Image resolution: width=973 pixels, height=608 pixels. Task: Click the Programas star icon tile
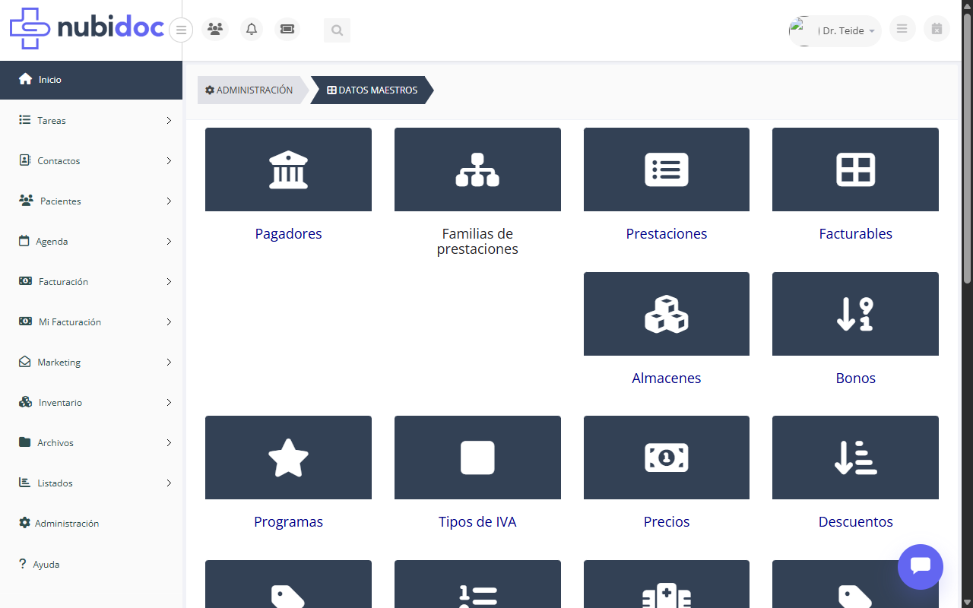tap(288, 458)
